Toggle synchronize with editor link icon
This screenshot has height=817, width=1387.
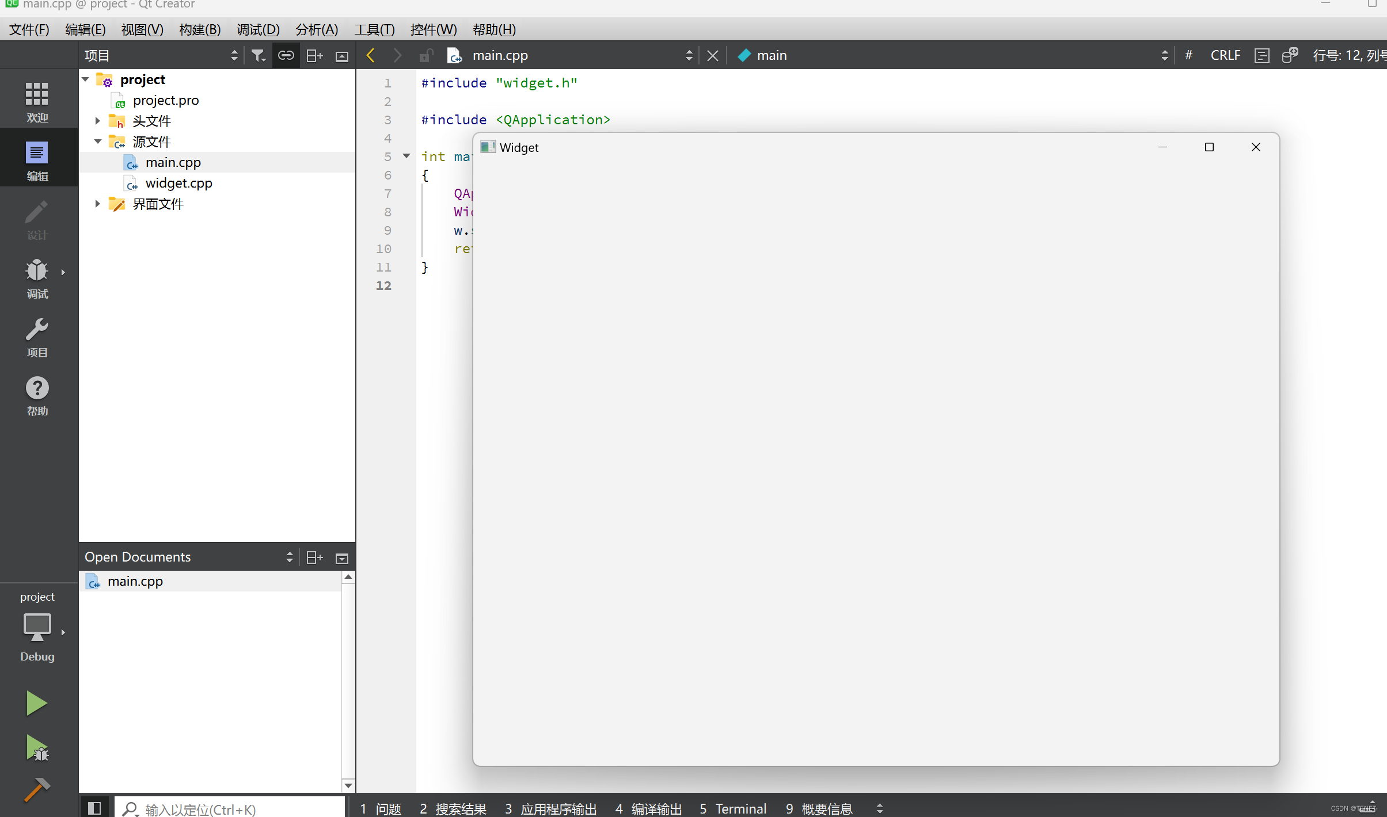pos(286,55)
